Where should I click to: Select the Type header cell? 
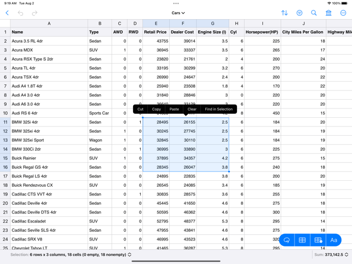click(x=100, y=32)
